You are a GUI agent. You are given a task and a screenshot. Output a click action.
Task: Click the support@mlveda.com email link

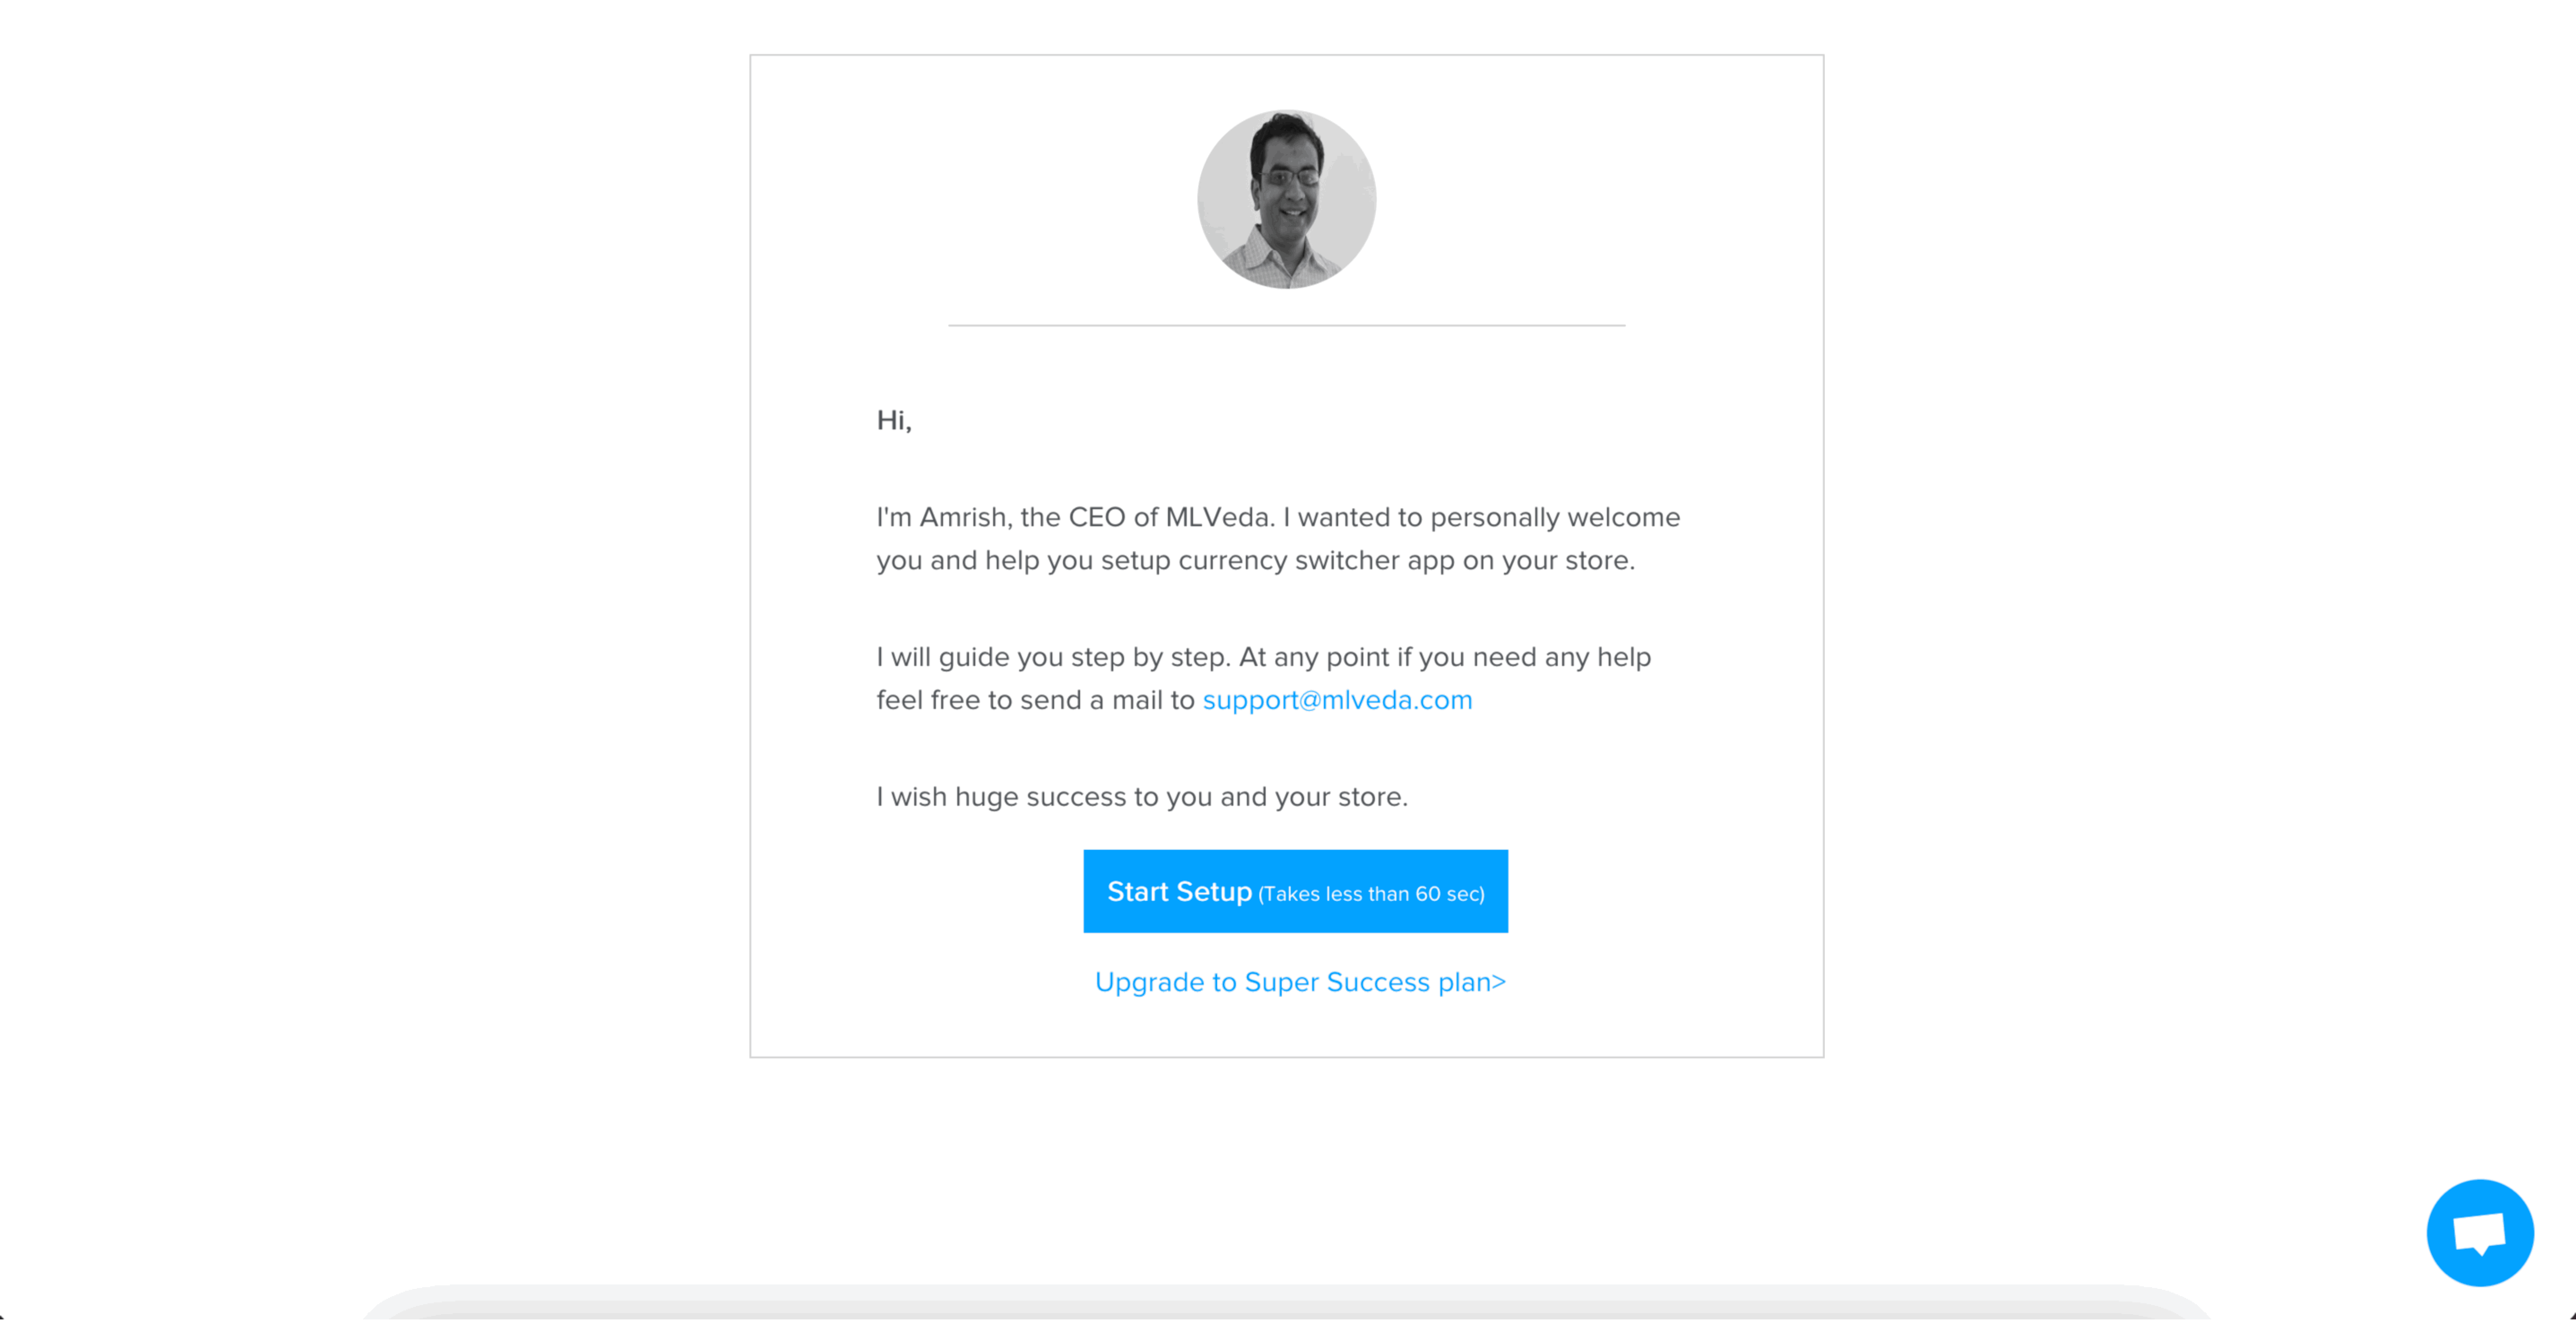point(1337,700)
